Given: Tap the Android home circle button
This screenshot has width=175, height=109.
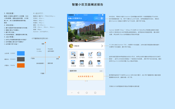Looking at the screenshot, I should tap(87, 93).
